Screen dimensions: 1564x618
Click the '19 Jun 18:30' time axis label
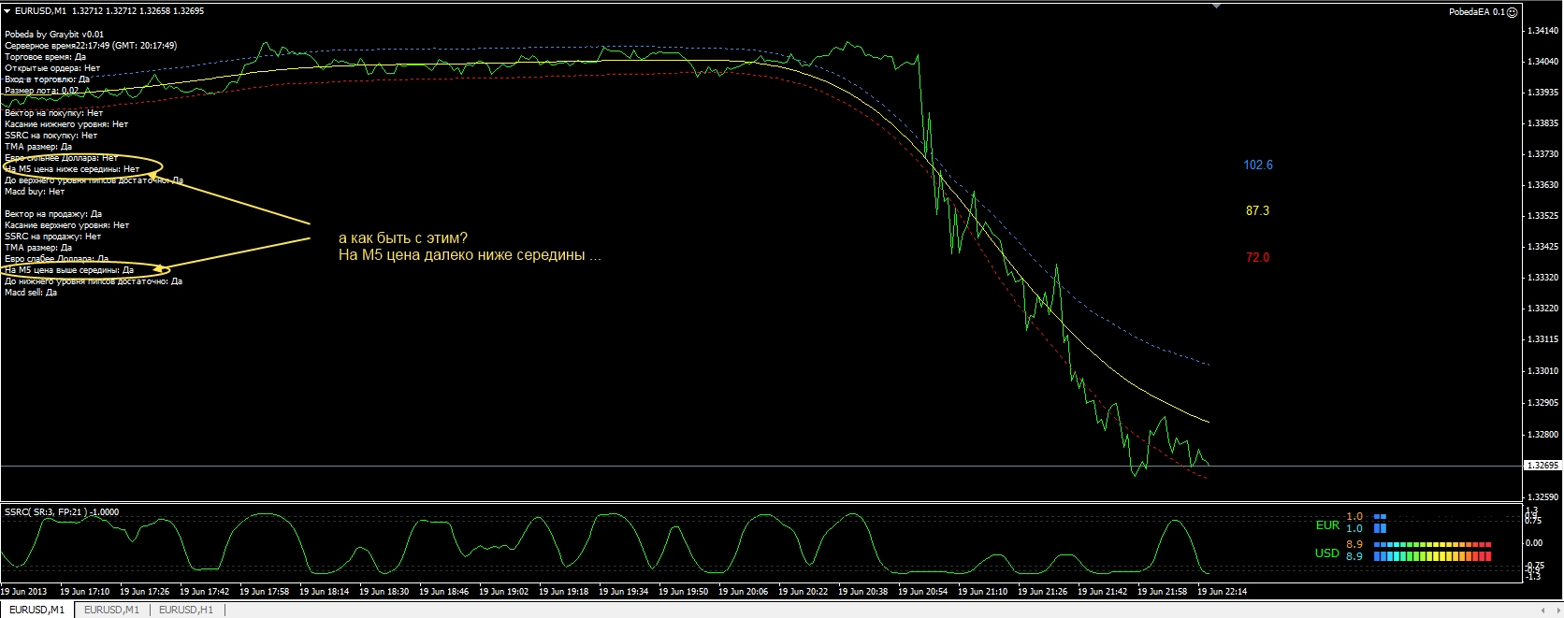385,592
